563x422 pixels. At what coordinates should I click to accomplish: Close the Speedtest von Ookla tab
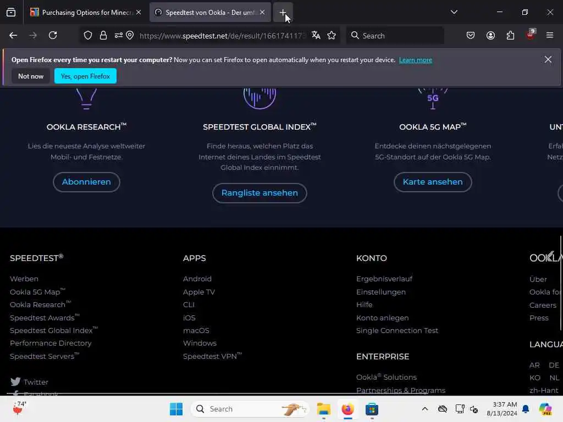tap(262, 12)
